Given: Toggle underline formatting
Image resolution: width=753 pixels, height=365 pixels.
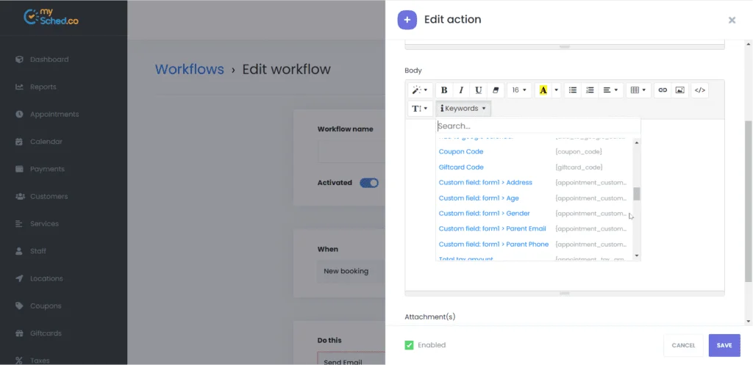Looking at the screenshot, I should point(478,90).
